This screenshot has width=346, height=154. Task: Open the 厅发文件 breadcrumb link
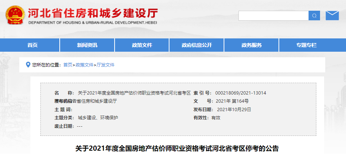(106, 65)
